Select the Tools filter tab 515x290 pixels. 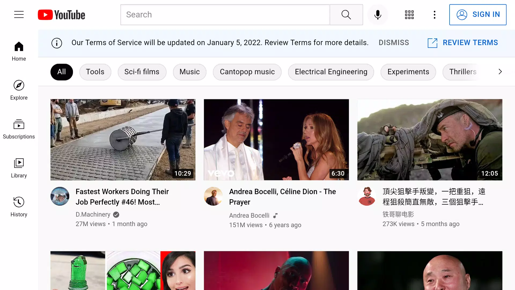[95, 71]
